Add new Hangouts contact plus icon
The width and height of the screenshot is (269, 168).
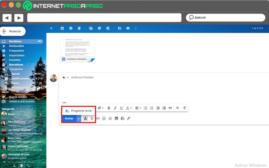pos(40,114)
